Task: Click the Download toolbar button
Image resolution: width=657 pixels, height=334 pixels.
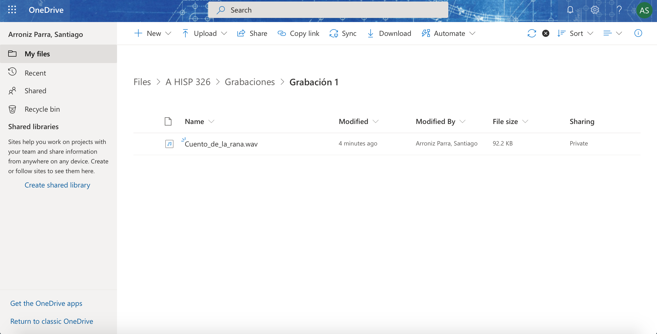Action: pos(389,33)
